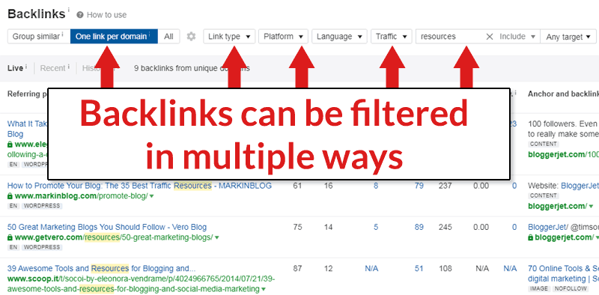Select One link per domain mode

[x=114, y=36]
